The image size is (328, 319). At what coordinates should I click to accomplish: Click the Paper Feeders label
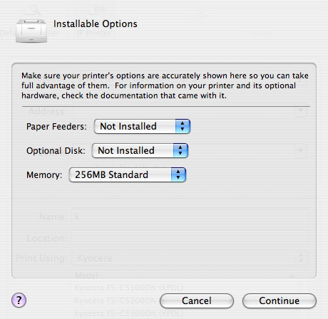point(56,127)
